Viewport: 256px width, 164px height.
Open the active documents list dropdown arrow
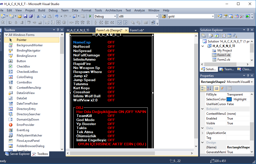(196, 30)
